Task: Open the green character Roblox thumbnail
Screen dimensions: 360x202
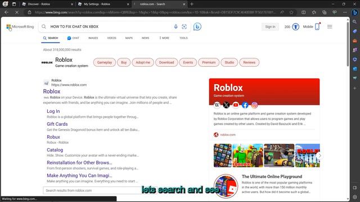Action: click(x=247, y=155)
